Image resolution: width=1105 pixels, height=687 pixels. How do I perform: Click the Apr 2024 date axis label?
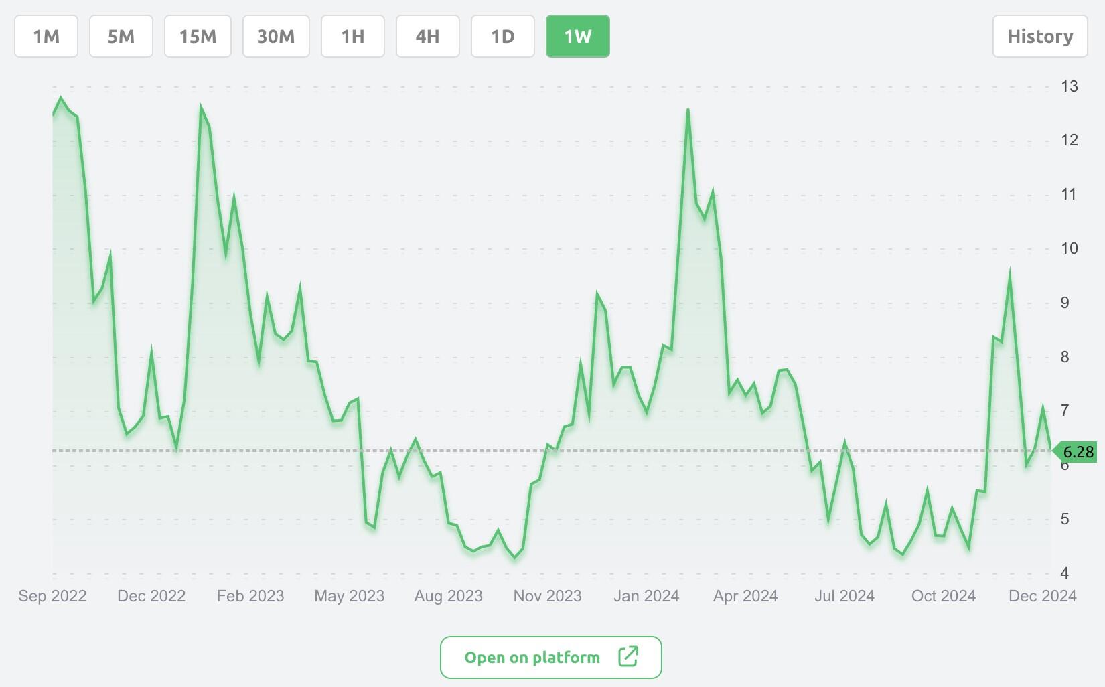point(745,596)
